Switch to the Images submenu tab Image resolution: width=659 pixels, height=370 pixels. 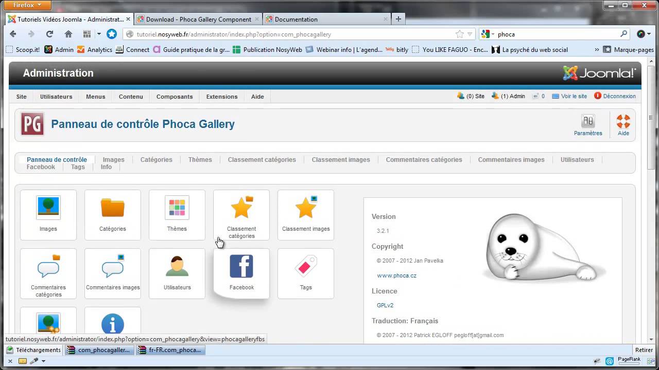[x=113, y=160]
